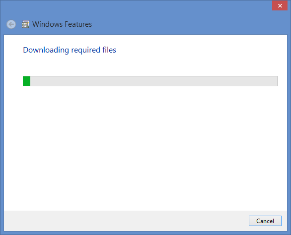291x235 pixels.
Task: Click the far right end of progress bar
Action: pyautogui.click(x=275, y=81)
